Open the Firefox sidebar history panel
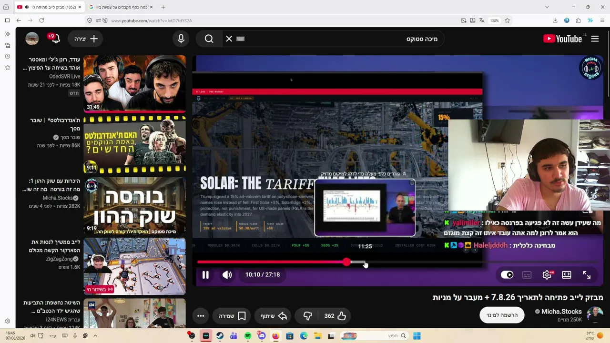610x343 pixels. 7,56
